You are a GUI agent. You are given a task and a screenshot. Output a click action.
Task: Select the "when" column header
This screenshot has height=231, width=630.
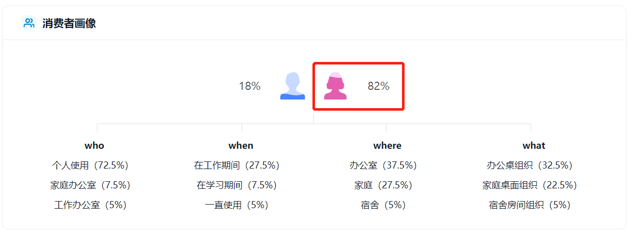tap(241, 146)
